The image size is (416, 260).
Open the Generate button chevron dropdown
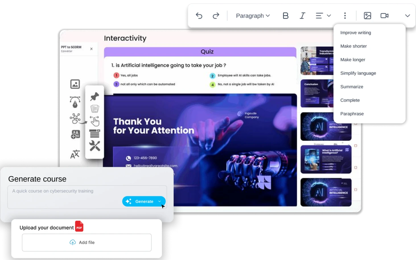pyautogui.click(x=159, y=201)
